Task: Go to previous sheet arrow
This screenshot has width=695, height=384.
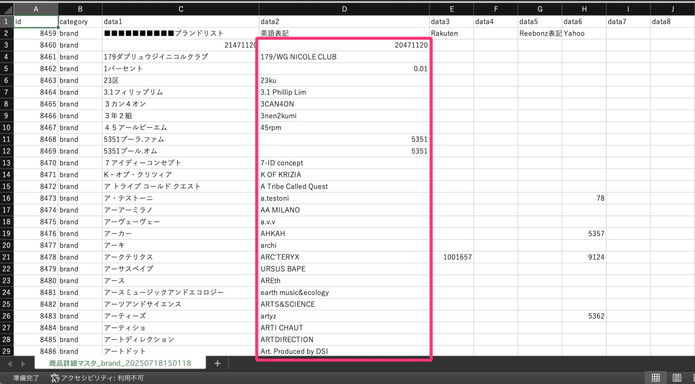Action: [x=10, y=364]
